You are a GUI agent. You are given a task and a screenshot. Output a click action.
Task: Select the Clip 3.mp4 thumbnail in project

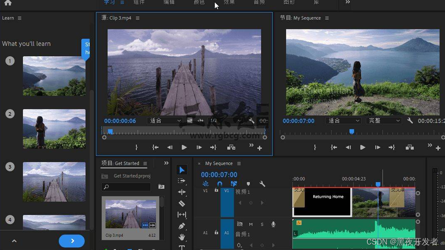pos(131,214)
